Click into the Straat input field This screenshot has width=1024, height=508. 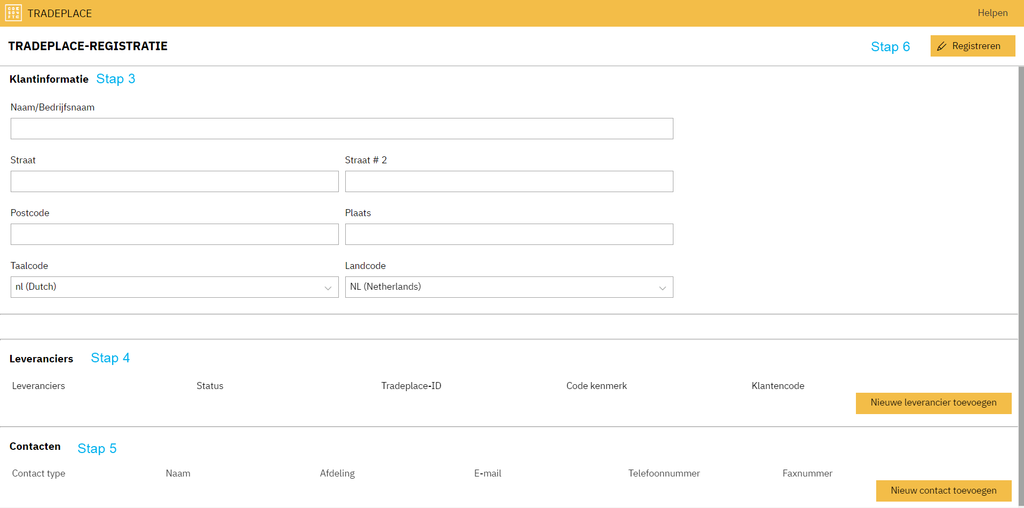pos(174,181)
